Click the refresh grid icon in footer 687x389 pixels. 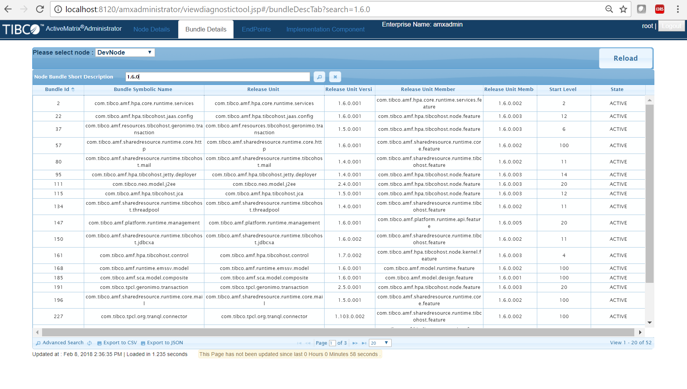(89, 343)
